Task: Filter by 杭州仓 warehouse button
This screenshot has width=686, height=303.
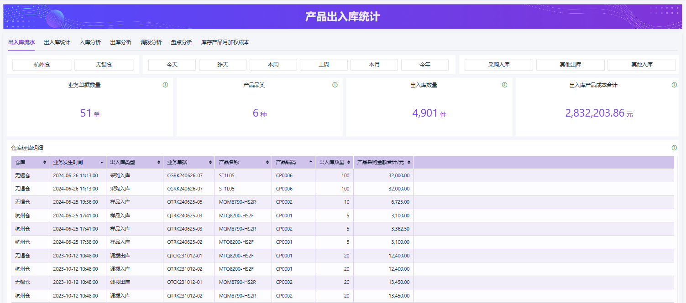Action: tap(42, 65)
